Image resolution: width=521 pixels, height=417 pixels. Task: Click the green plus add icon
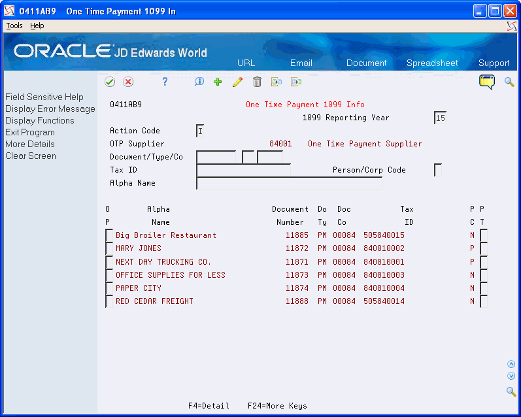(x=218, y=82)
